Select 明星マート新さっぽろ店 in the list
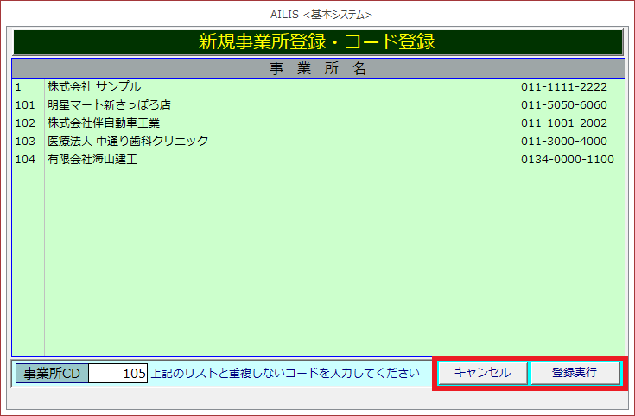 109,105
